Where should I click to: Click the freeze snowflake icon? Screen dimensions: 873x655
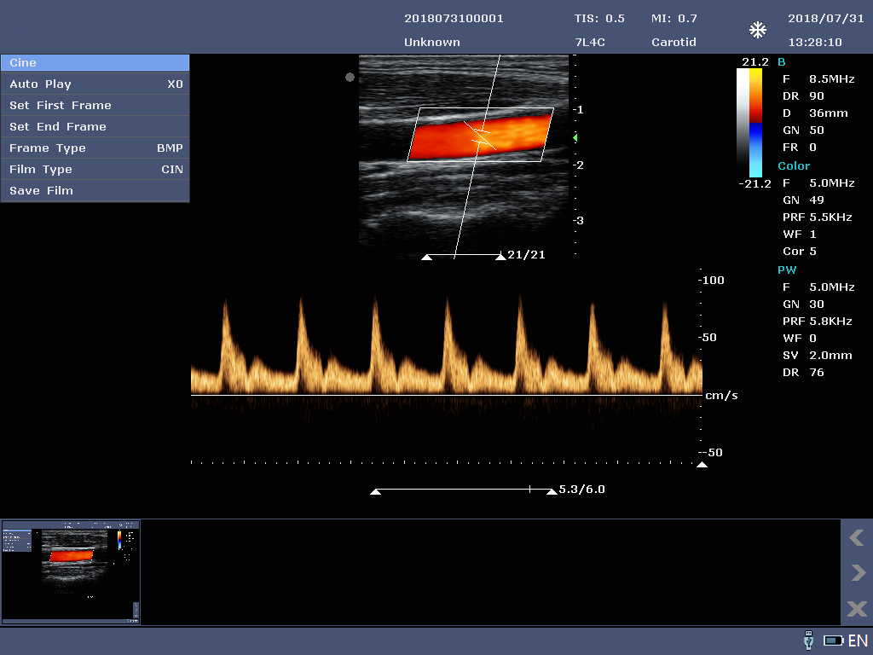click(757, 31)
